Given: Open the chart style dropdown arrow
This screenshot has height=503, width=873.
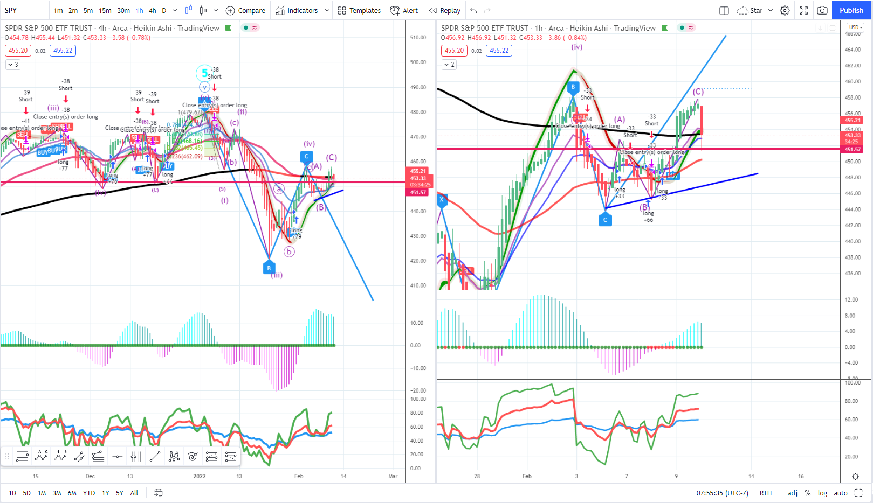Looking at the screenshot, I should coord(216,10).
